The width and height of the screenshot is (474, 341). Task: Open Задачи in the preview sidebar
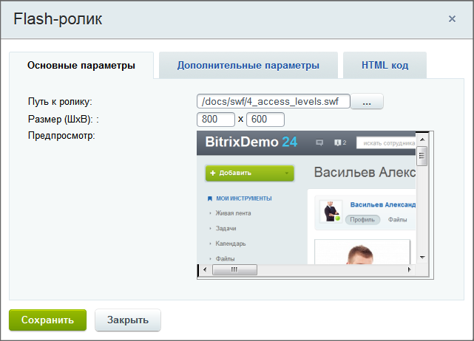(x=226, y=228)
